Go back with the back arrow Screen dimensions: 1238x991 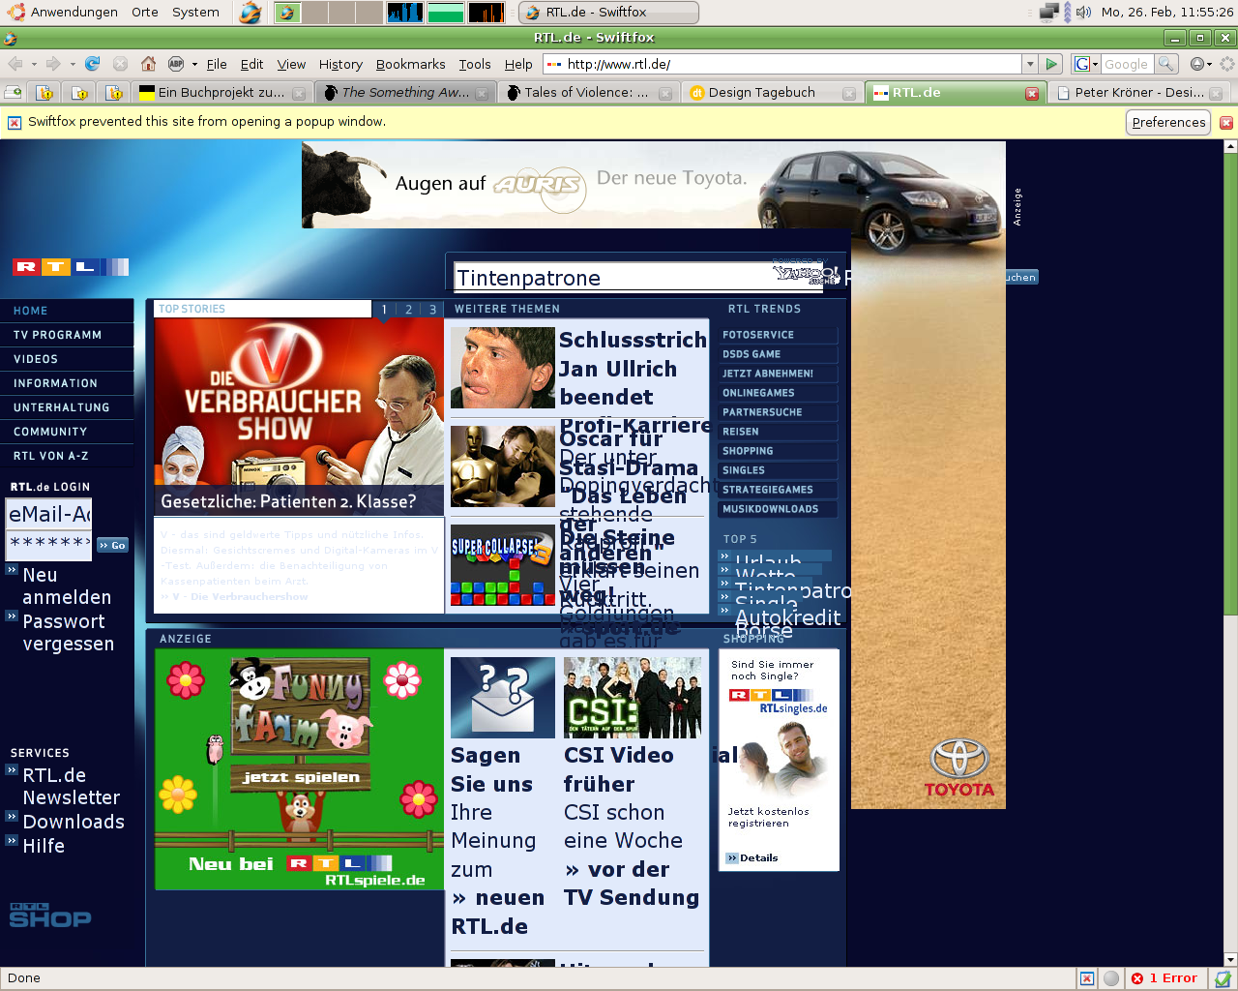pos(15,64)
